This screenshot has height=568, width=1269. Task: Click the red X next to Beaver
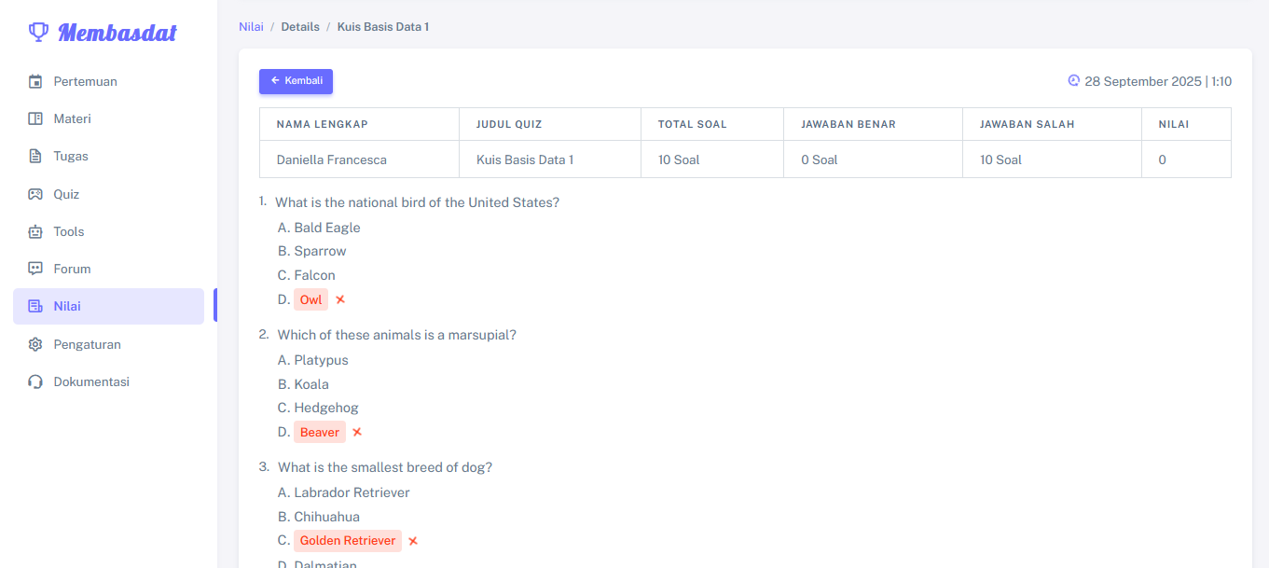(x=357, y=432)
